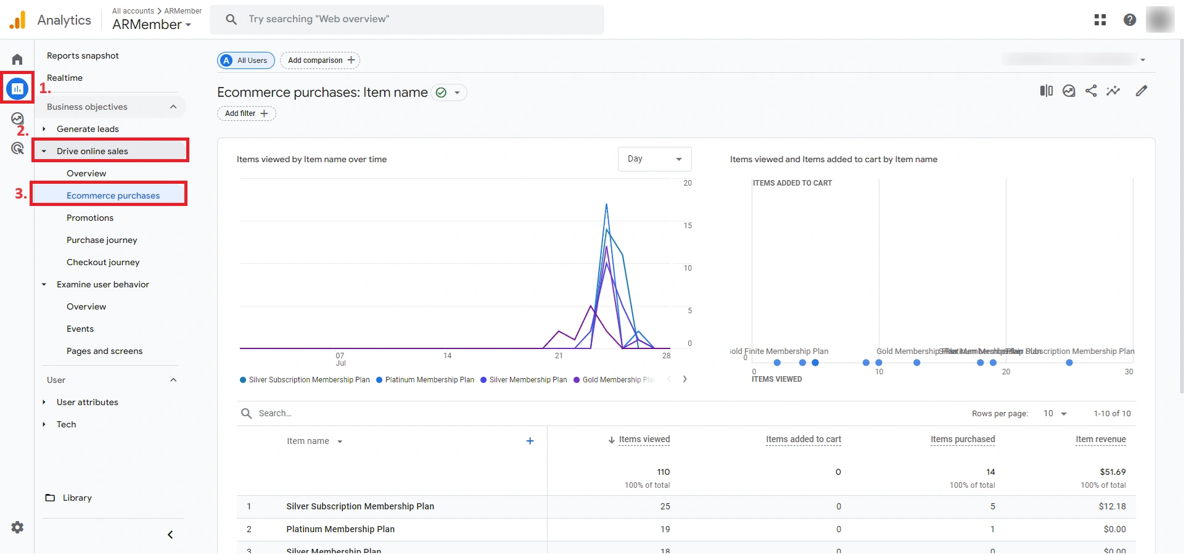Add a secondary dimension with plus icon
This screenshot has height=555, width=1184.
pos(530,441)
